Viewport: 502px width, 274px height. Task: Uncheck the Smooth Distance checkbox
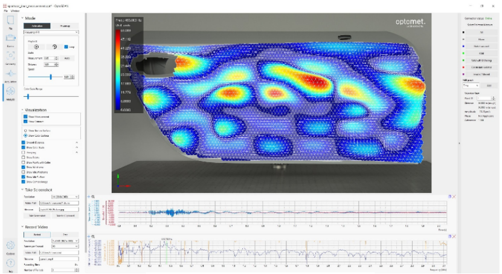click(x=24, y=143)
